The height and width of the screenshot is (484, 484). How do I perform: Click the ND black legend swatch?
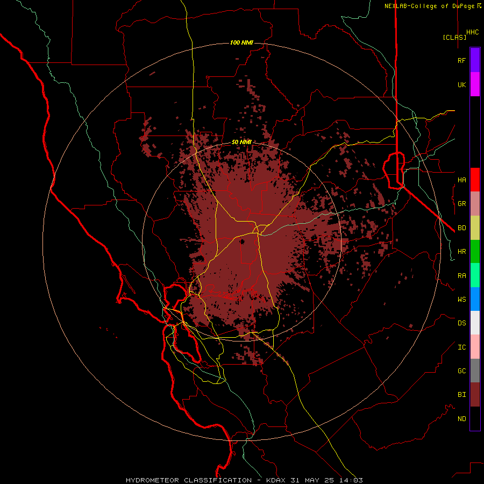click(x=475, y=418)
